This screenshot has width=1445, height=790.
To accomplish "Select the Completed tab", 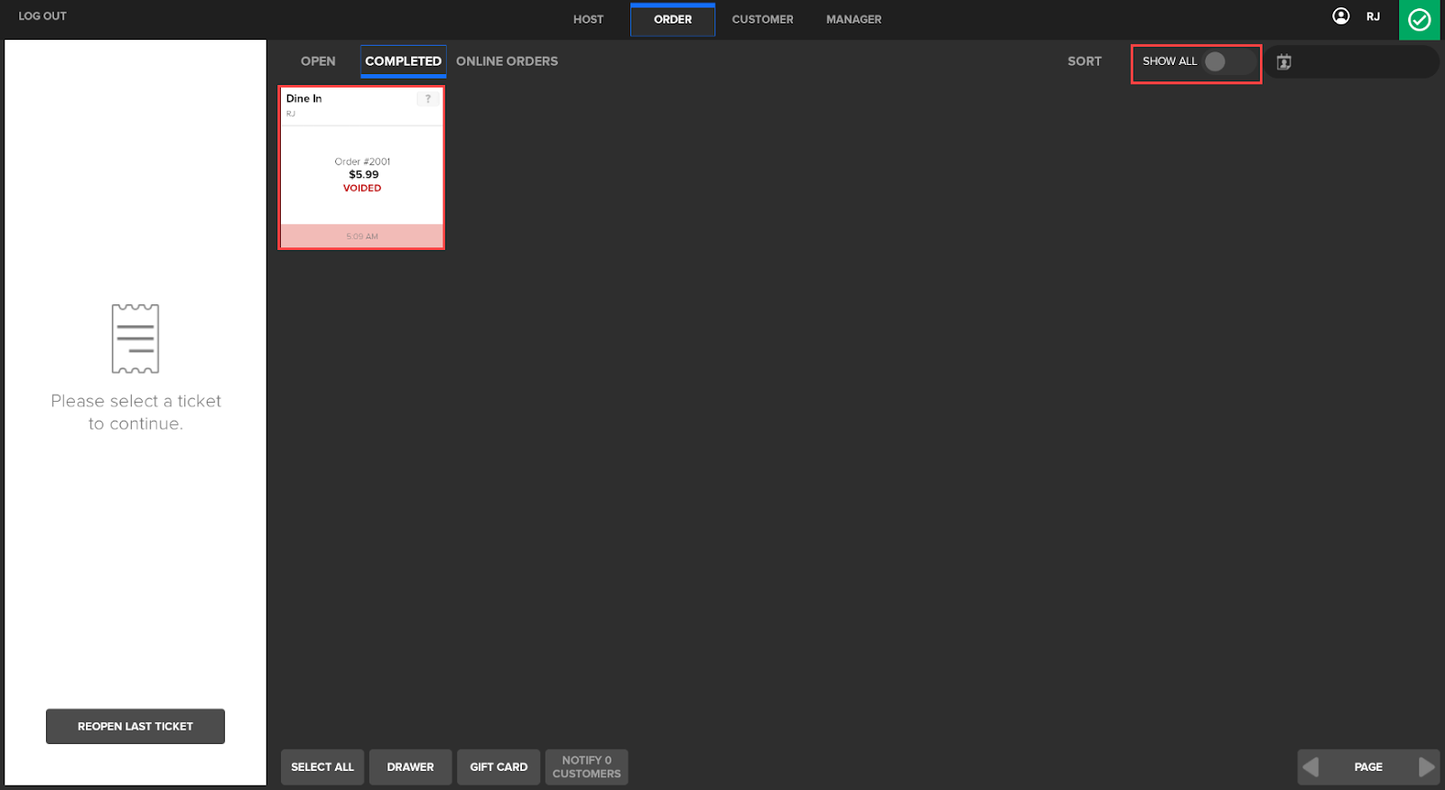I will pyautogui.click(x=403, y=61).
